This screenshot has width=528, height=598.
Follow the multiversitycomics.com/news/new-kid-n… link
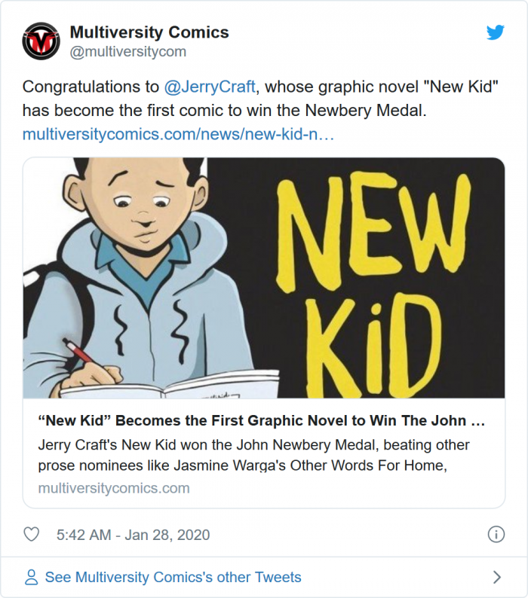pos(178,135)
